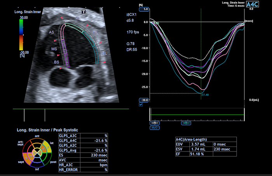Click the 27.48 peak strain value label
The image size is (272, 176).
pos(205,95)
